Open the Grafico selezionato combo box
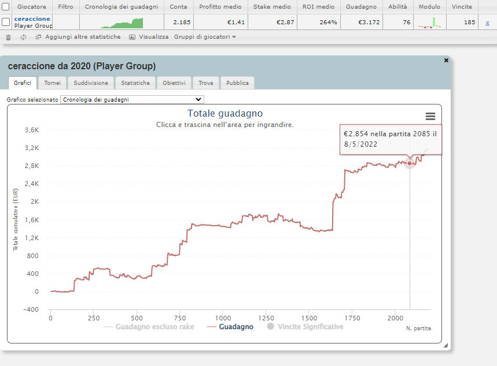 (132, 100)
